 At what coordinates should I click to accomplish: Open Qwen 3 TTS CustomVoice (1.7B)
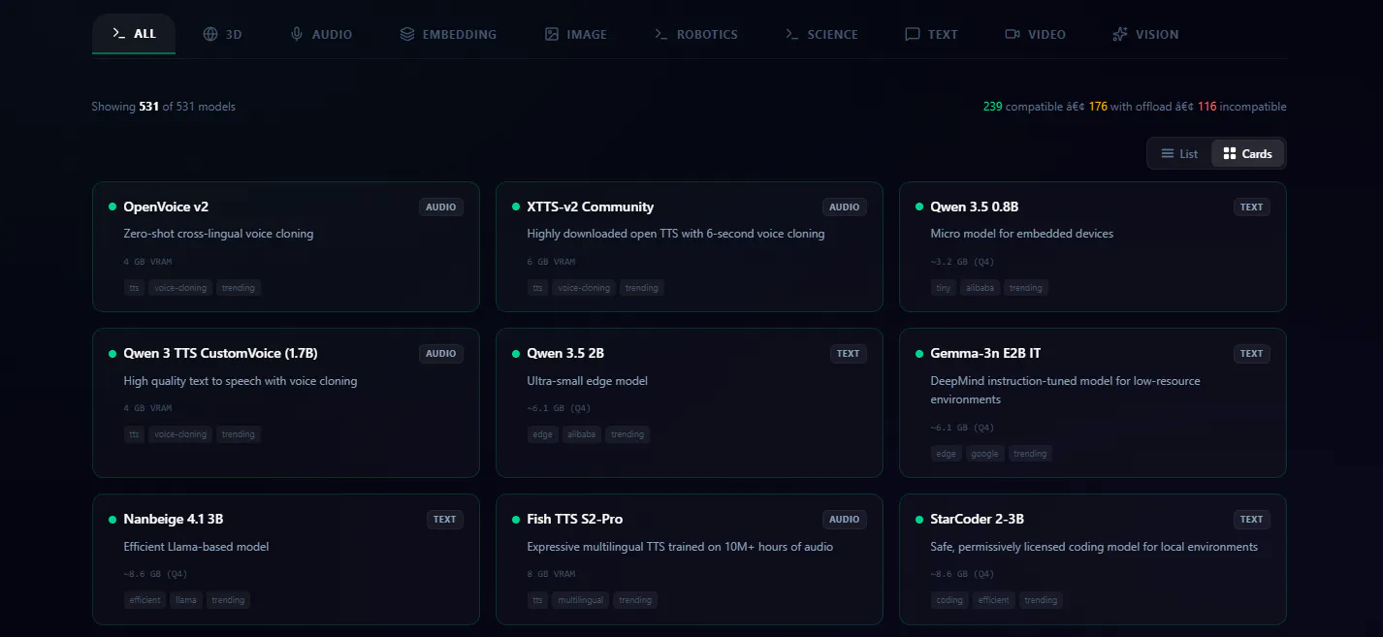click(x=286, y=402)
